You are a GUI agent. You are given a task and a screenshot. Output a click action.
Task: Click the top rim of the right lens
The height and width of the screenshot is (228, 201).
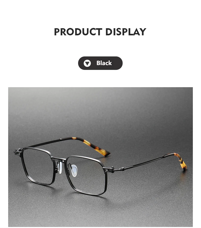point(86,158)
